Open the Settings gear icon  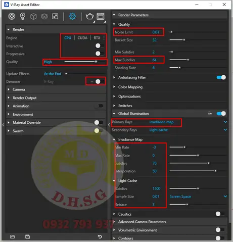click(72, 17)
